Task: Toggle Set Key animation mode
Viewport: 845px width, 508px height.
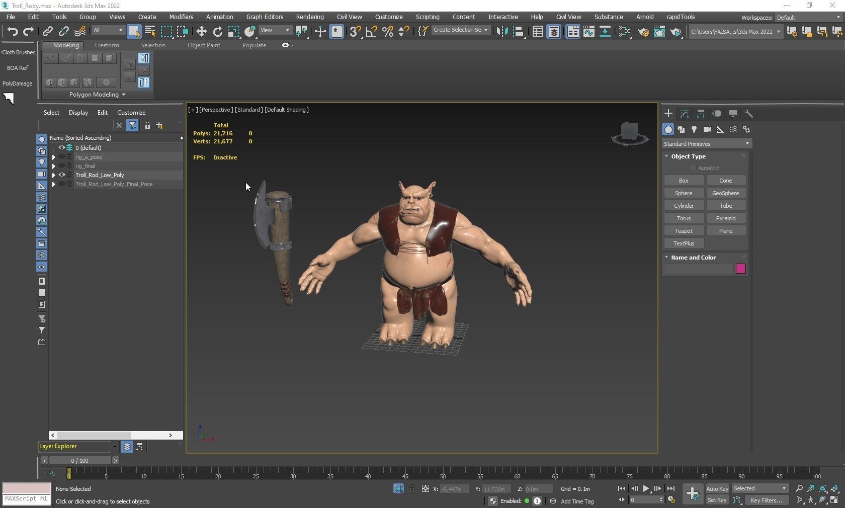Action: point(717,500)
